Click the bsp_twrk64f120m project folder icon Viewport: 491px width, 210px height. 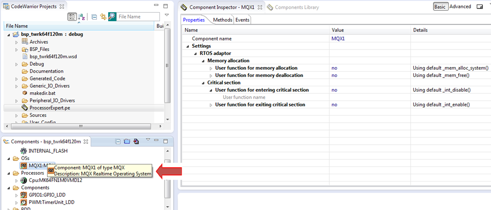pos(16,34)
